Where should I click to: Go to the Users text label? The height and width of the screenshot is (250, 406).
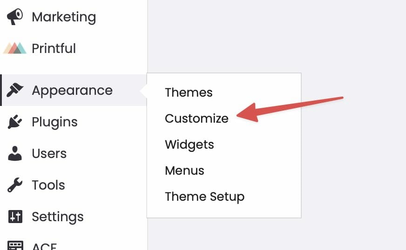[x=49, y=154]
